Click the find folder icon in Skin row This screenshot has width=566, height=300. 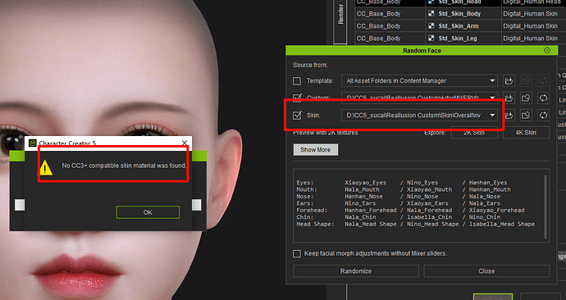[526, 115]
